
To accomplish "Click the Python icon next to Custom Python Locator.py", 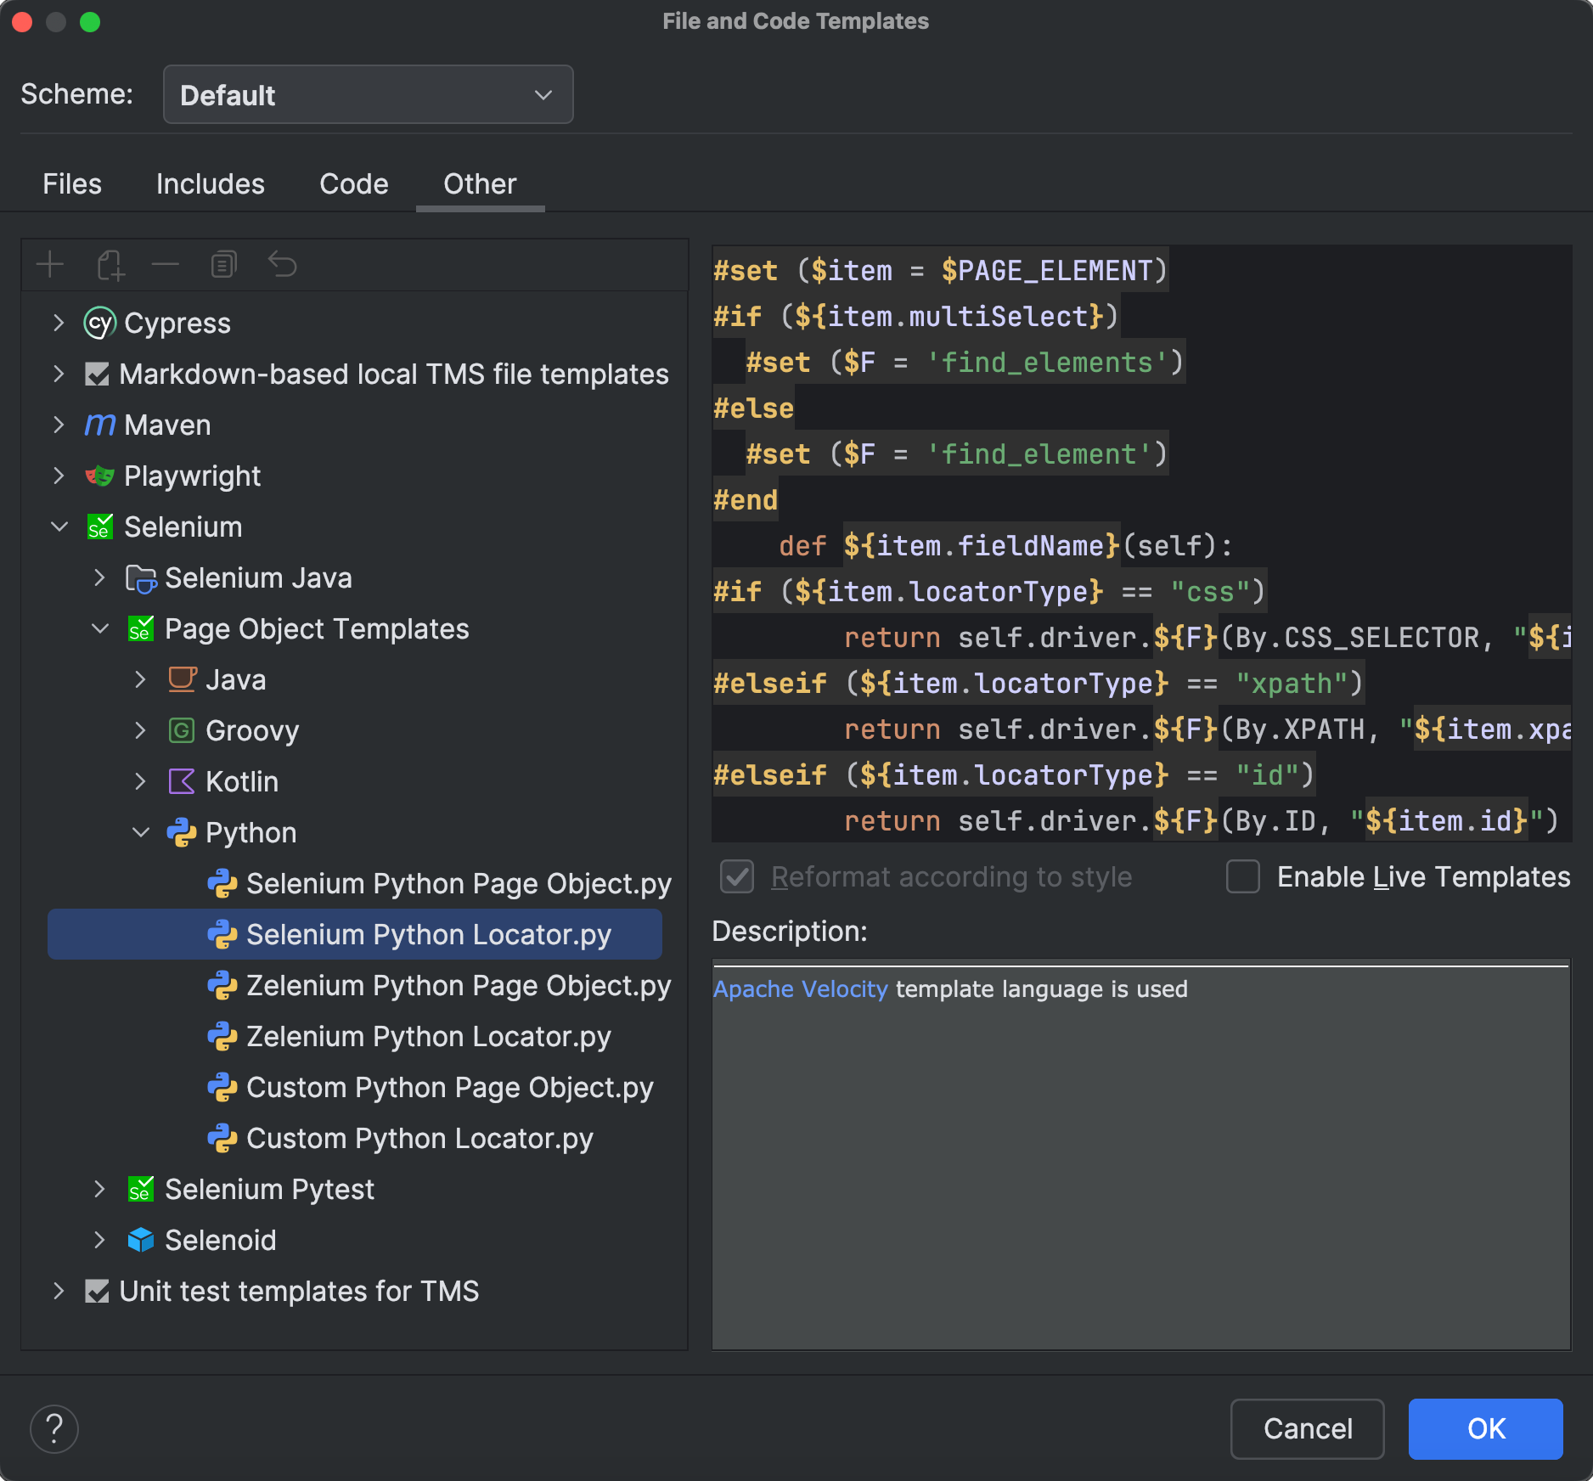I will [x=222, y=1138].
